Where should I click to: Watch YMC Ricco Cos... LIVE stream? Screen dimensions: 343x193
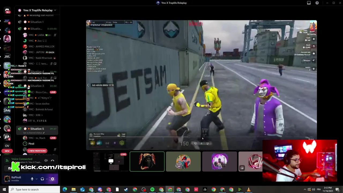pos(53,92)
